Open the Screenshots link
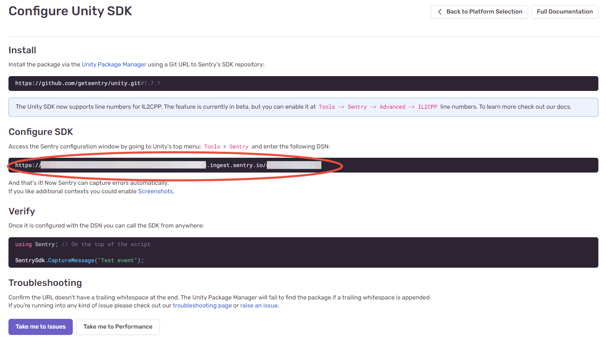 (155, 191)
